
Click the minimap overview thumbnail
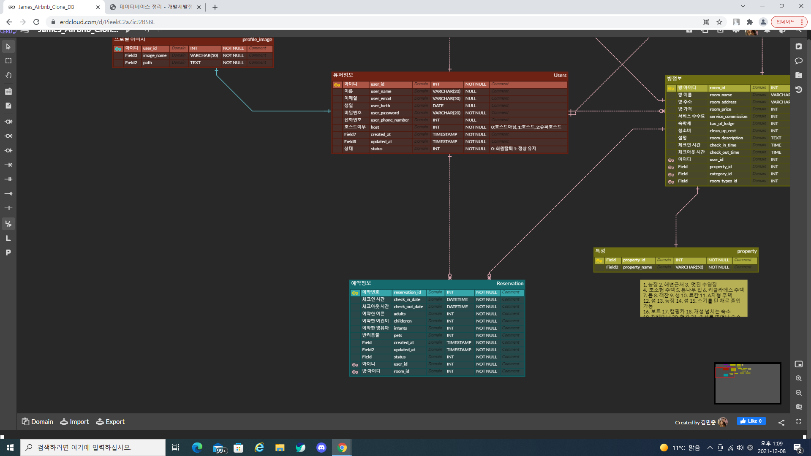point(747,383)
